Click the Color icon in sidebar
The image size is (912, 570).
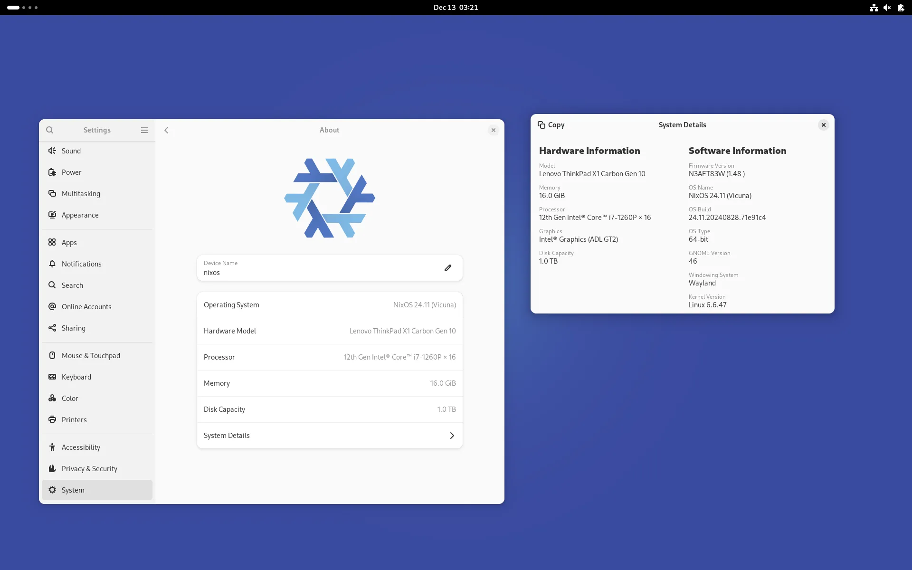click(52, 398)
